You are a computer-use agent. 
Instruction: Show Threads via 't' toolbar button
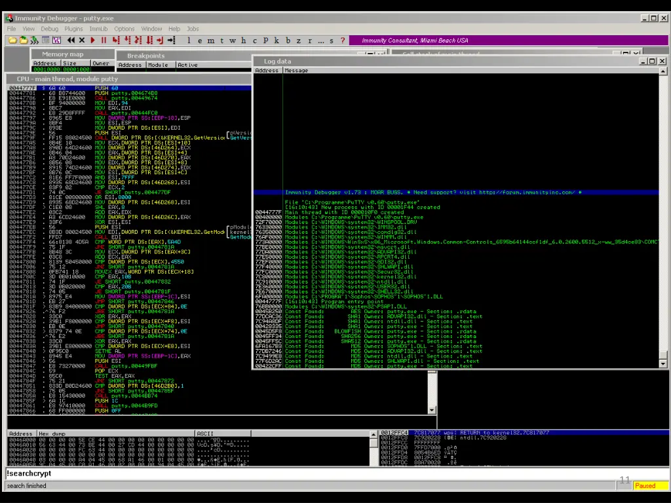[221, 40]
